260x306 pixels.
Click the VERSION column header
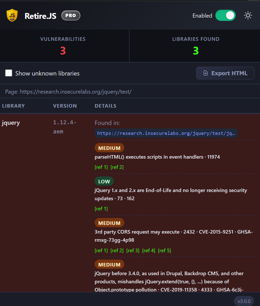(x=65, y=106)
